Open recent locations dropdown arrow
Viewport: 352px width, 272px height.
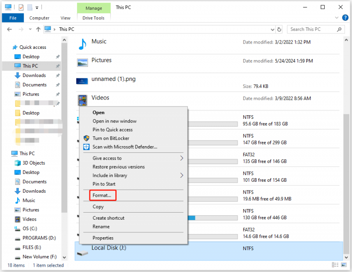pyautogui.click(x=30, y=29)
